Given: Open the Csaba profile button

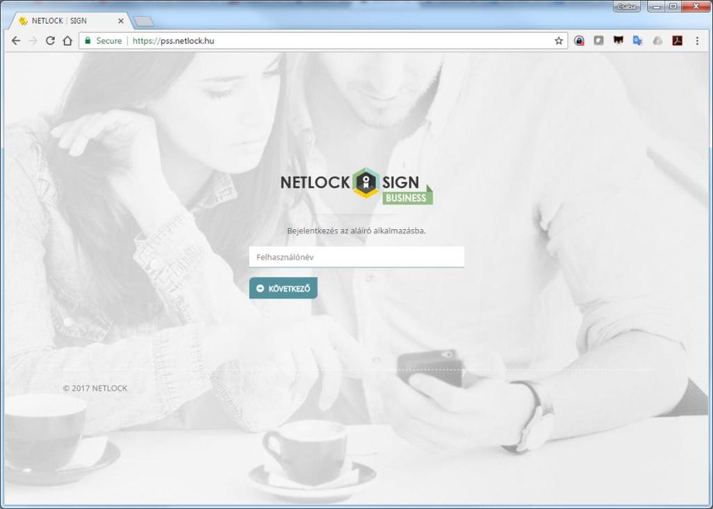Looking at the screenshot, I should [627, 6].
